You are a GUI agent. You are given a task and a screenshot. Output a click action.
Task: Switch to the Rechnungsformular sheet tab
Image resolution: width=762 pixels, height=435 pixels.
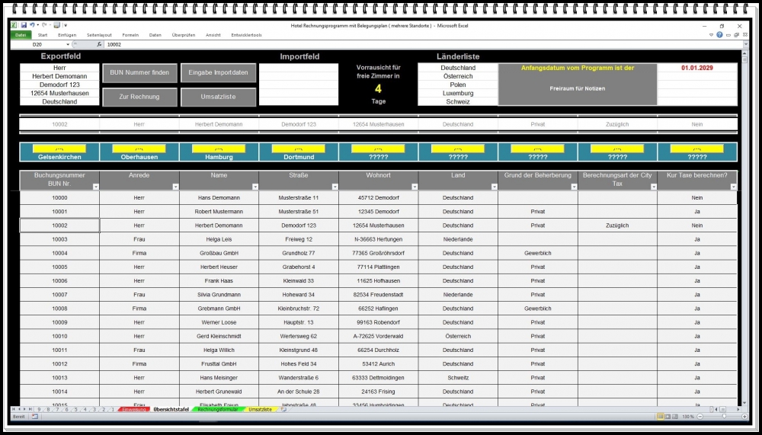click(218, 409)
